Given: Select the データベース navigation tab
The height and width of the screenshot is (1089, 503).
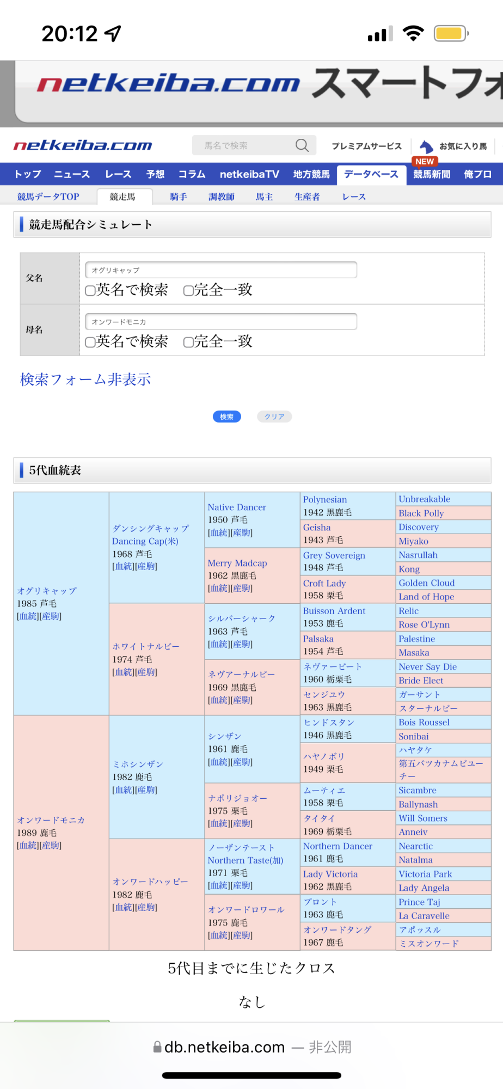Looking at the screenshot, I should 371,175.
